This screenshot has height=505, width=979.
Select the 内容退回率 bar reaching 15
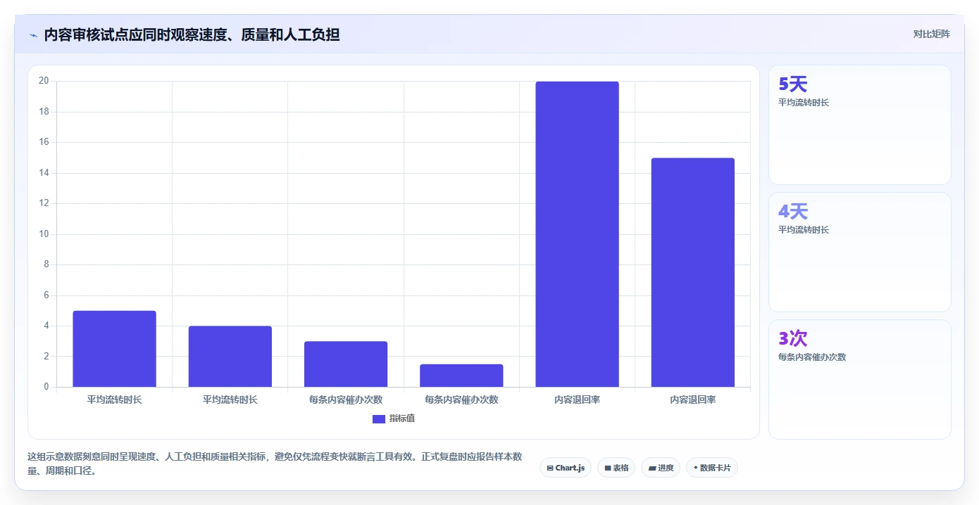click(x=693, y=273)
